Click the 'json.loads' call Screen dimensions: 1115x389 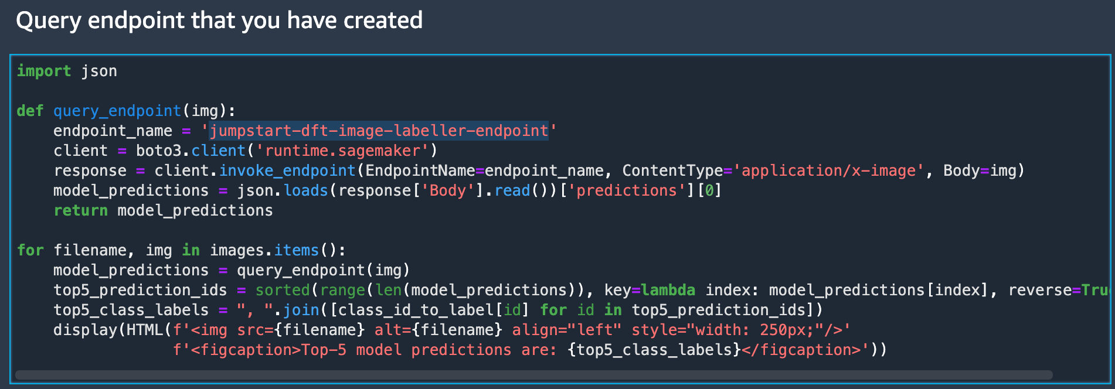pyautogui.click(x=283, y=190)
